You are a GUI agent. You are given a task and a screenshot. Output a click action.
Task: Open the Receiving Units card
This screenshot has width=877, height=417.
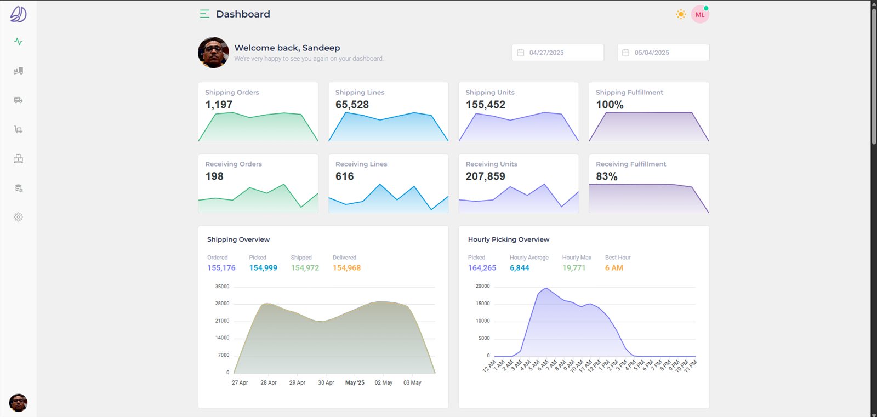(x=519, y=184)
